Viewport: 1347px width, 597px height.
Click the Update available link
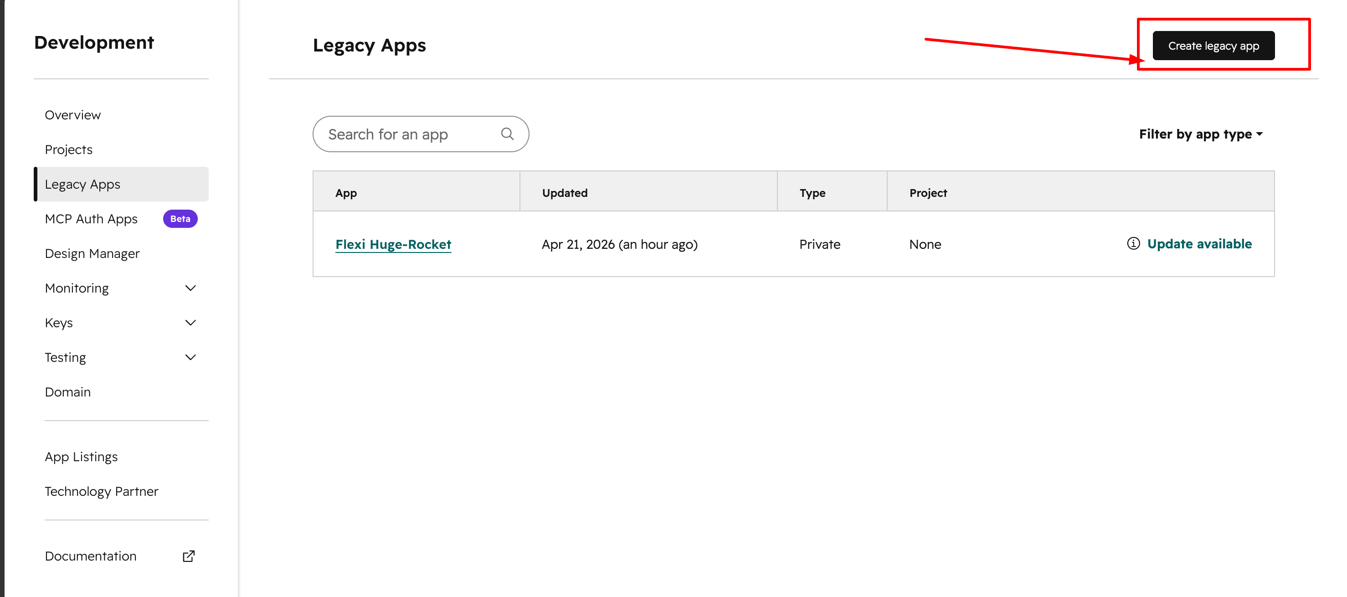(1199, 244)
